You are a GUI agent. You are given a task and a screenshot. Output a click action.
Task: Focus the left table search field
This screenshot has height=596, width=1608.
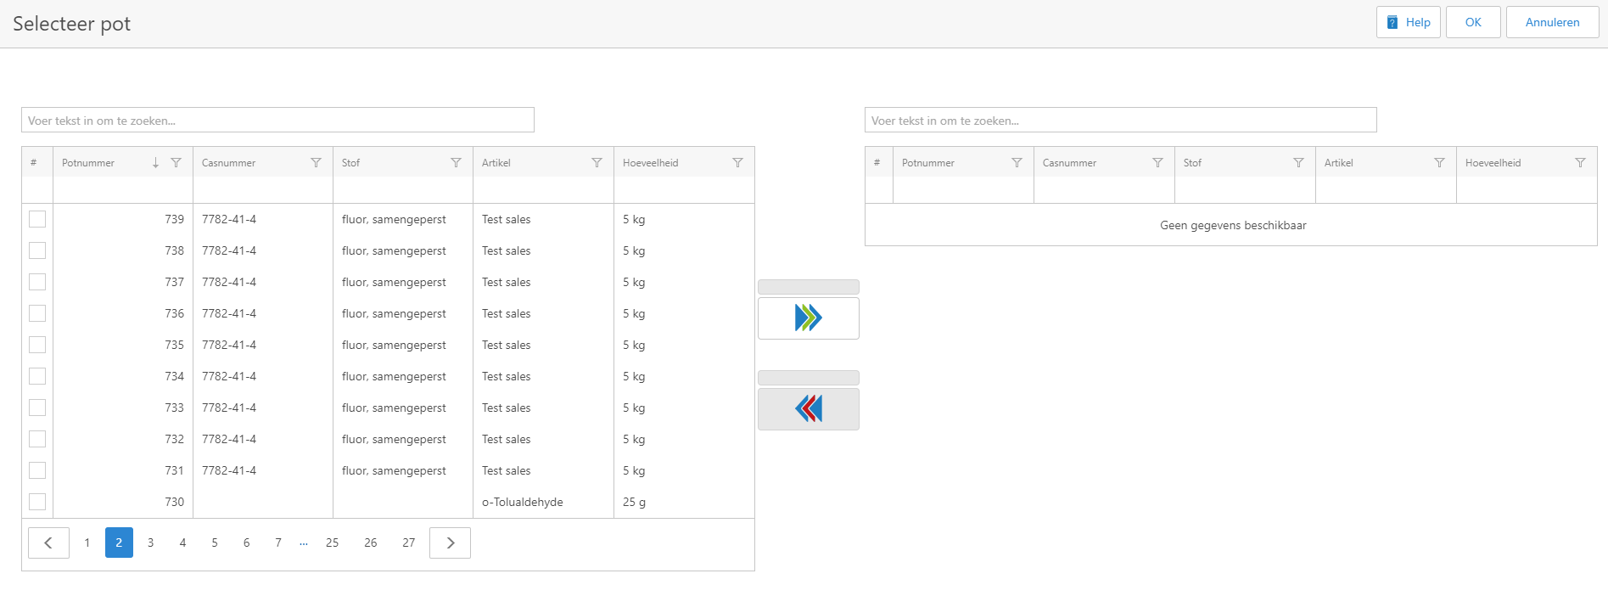point(277,121)
